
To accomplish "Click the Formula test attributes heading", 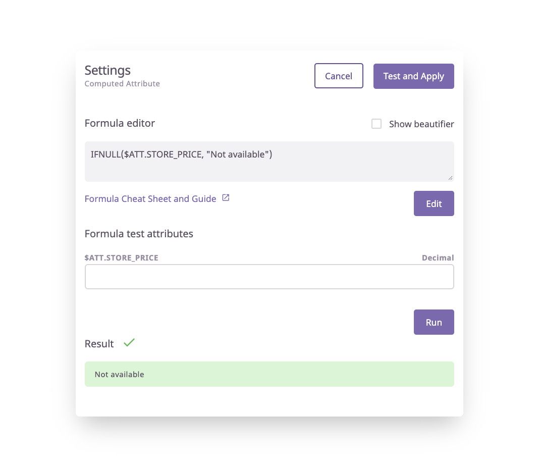I will pyautogui.click(x=139, y=234).
